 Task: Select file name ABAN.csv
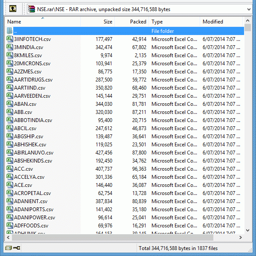(25, 104)
